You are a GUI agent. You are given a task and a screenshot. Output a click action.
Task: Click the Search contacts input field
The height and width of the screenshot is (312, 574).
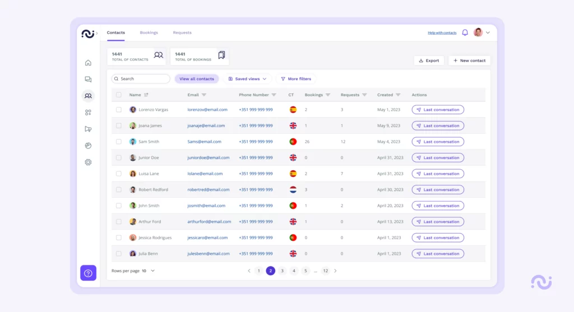click(141, 79)
